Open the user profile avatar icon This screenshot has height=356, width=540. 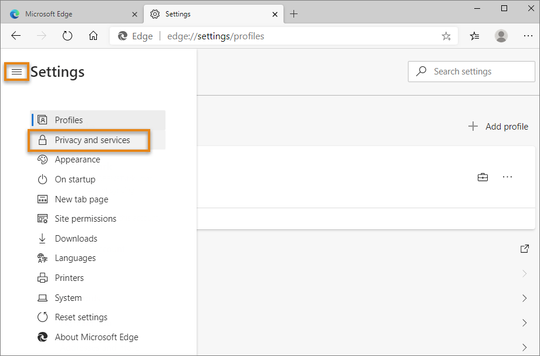[x=501, y=36]
